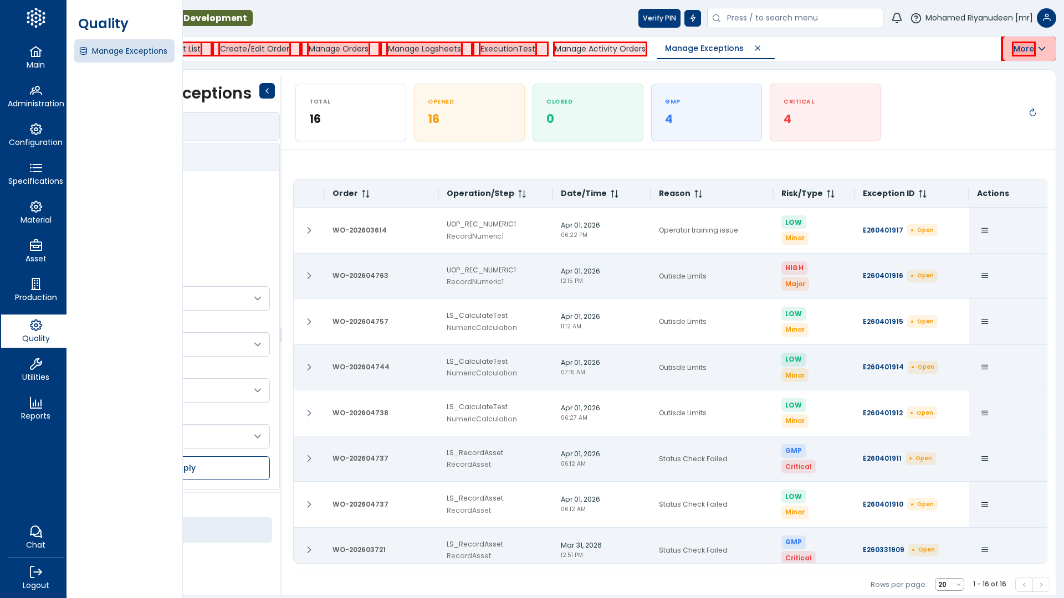Sort table by Order column
The image size is (1064, 598).
366,194
